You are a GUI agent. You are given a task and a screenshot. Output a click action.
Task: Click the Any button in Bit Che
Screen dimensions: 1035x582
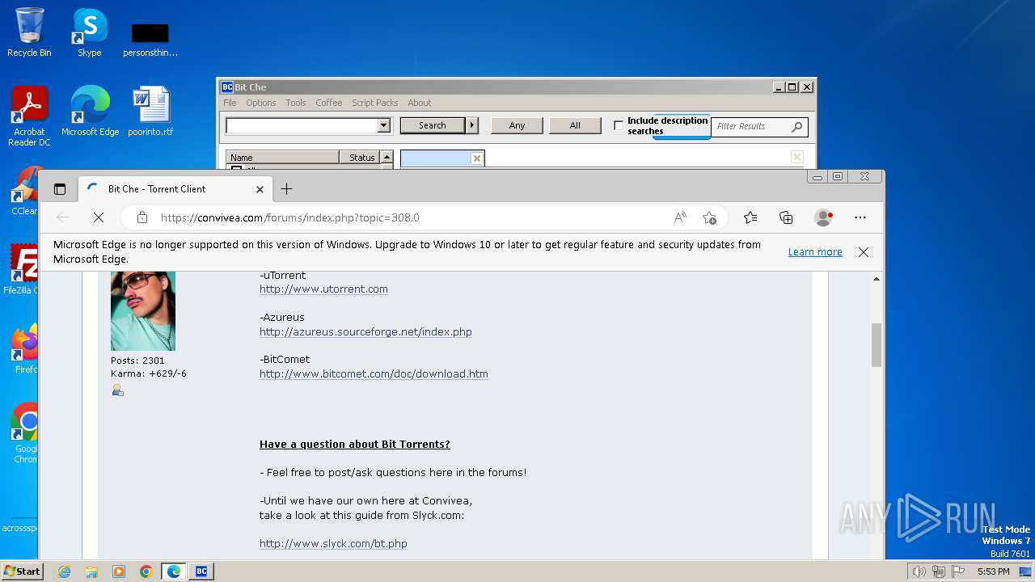point(517,125)
